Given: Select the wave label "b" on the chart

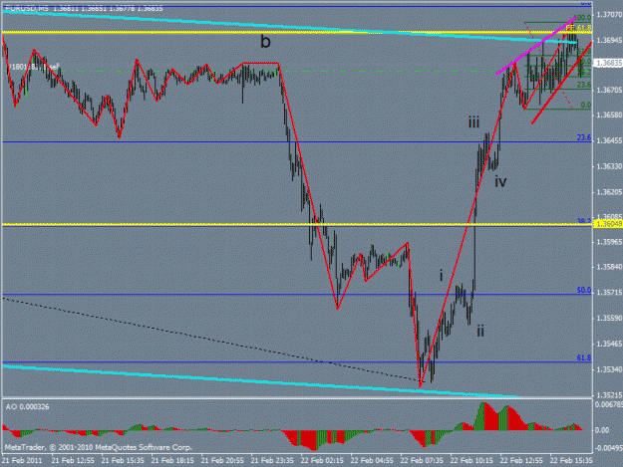Looking at the screenshot, I should [265, 41].
